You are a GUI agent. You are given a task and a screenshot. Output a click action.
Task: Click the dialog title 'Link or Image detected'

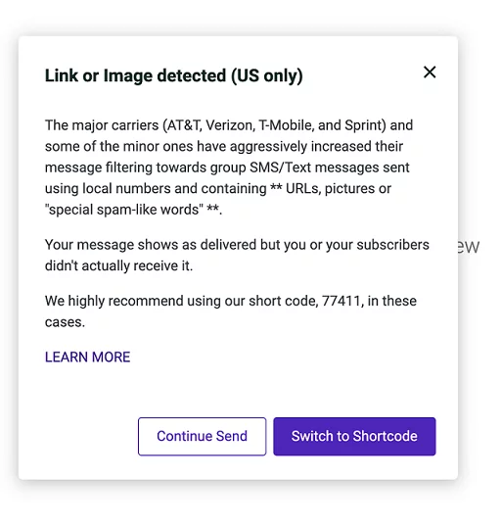pos(135,75)
